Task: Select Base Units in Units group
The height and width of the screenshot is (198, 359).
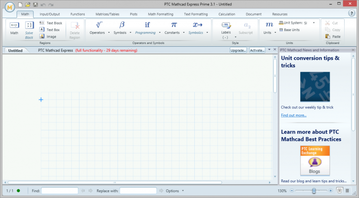Action: (292, 30)
